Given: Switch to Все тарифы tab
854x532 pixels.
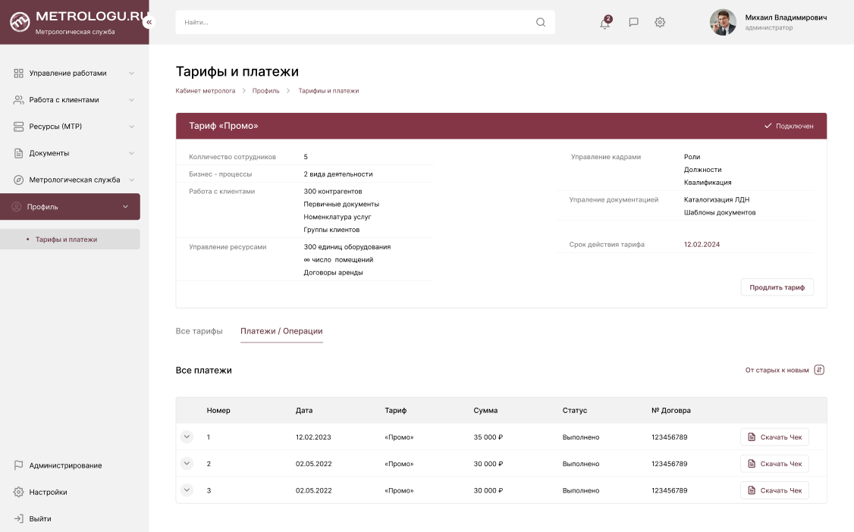Looking at the screenshot, I should (x=199, y=331).
